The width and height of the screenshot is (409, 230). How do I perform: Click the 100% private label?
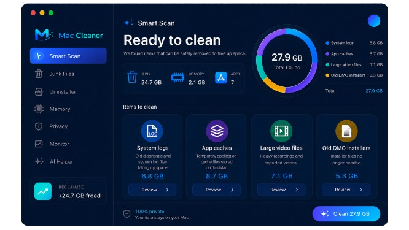(x=149, y=212)
